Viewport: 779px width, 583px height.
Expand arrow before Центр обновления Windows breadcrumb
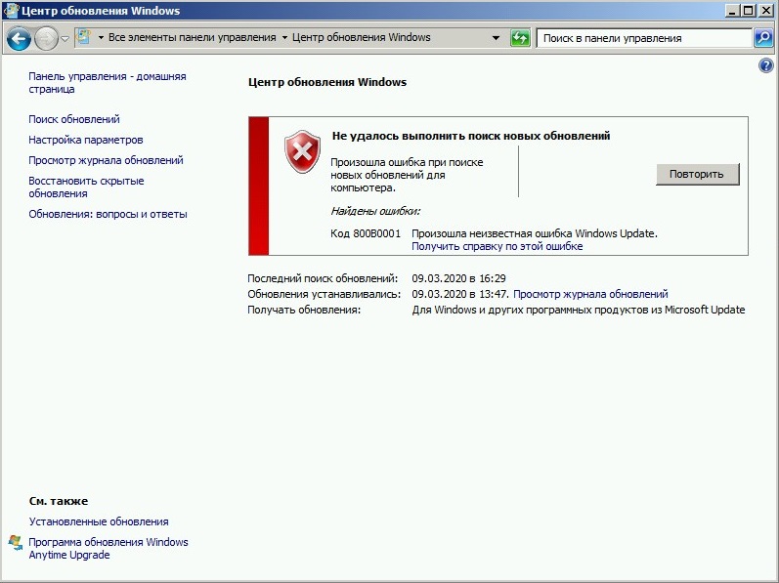(284, 38)
